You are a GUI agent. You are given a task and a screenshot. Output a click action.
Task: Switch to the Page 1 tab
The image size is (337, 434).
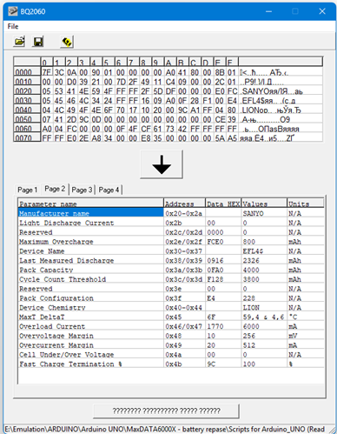click(x=28, y=190)
